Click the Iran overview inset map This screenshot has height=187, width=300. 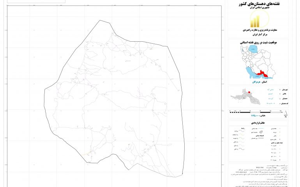pos(257,62)
